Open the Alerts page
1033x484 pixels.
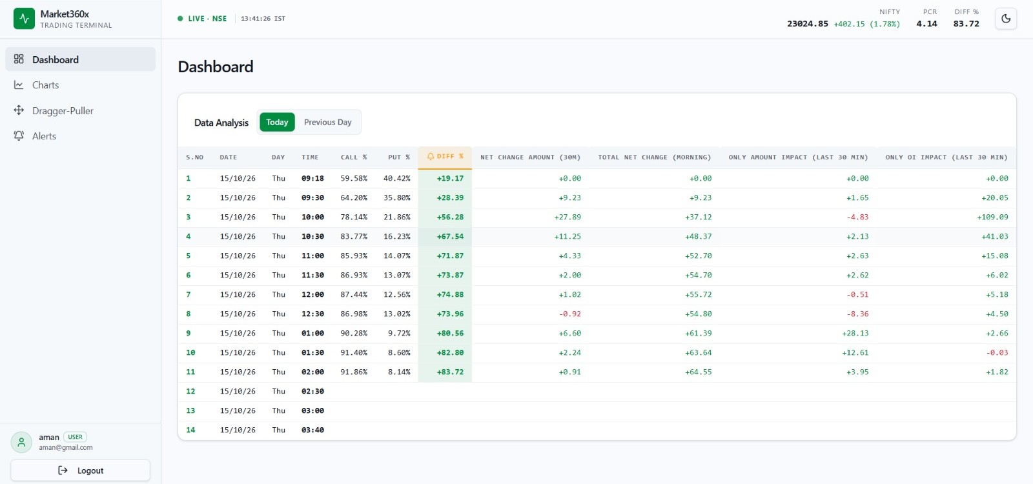pos(81,136)
